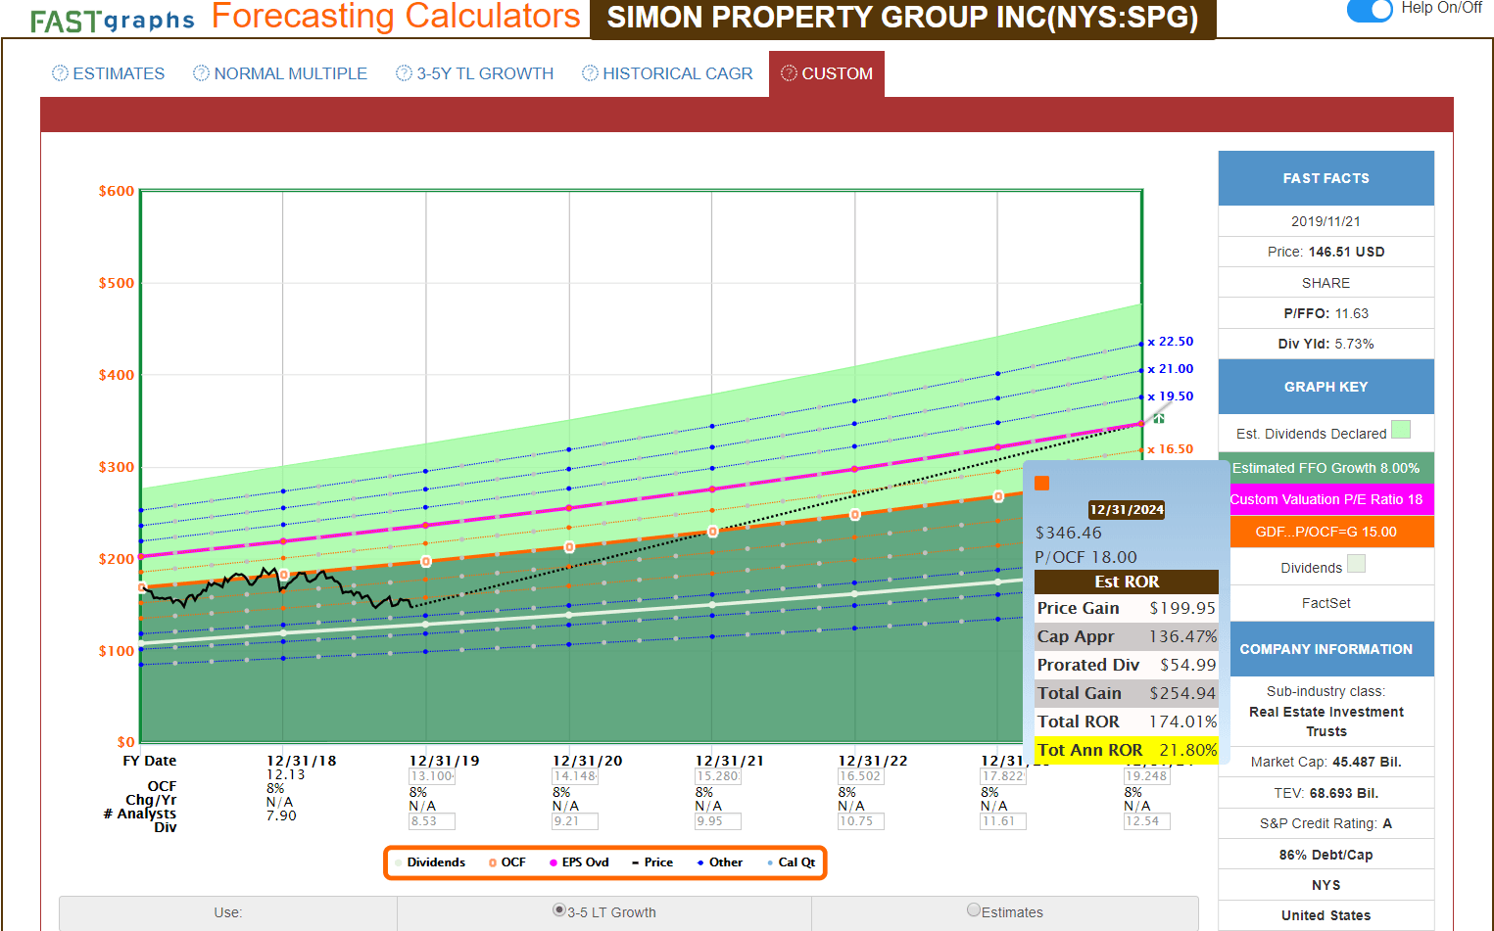Viewport: 1494px width, 931px height.
Task: Edit the dividend field showing 10.75
Action: tap(860, 821)
